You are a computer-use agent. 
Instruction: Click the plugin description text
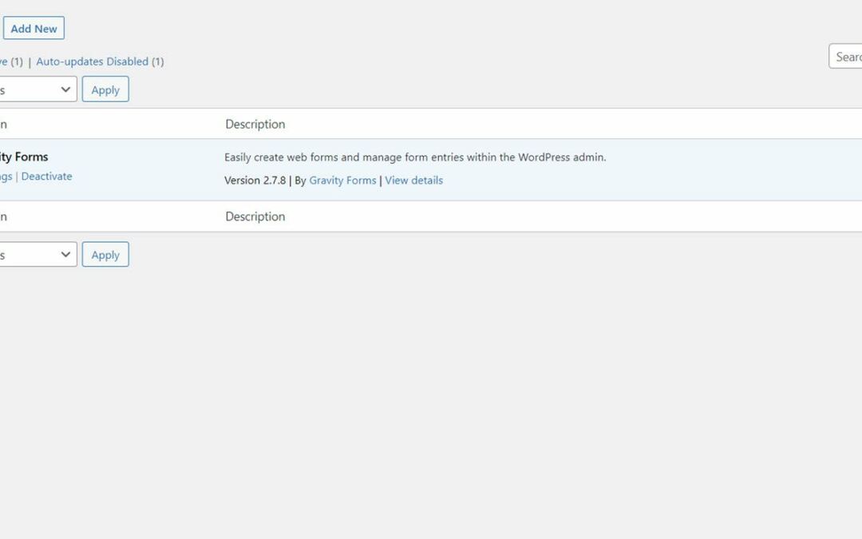(x=415, y=157)
